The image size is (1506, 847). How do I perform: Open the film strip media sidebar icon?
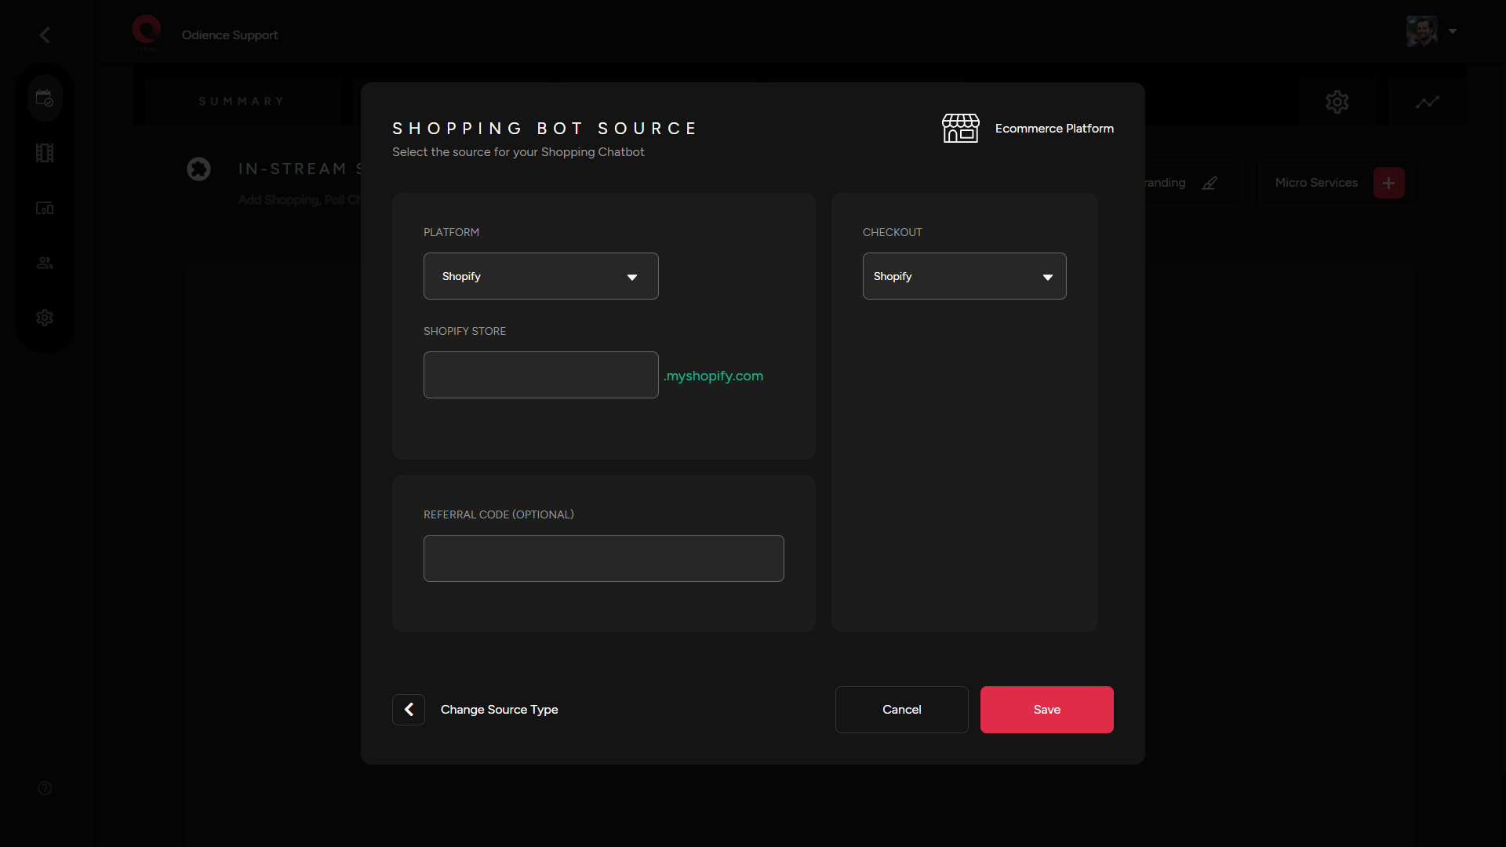pos(45,153)
